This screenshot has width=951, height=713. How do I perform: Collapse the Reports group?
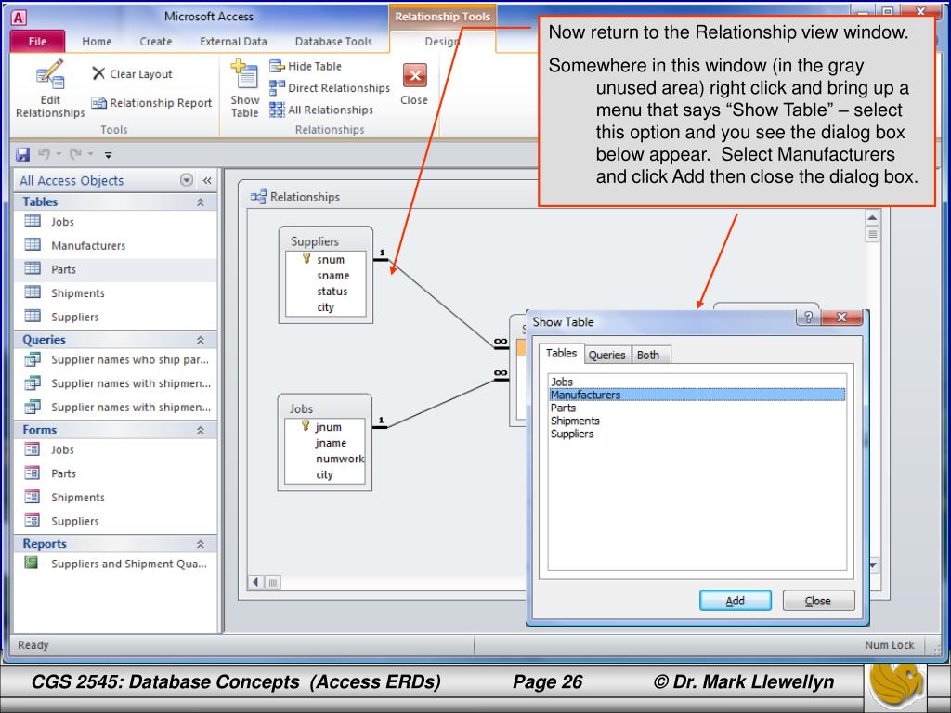point(201,544)
